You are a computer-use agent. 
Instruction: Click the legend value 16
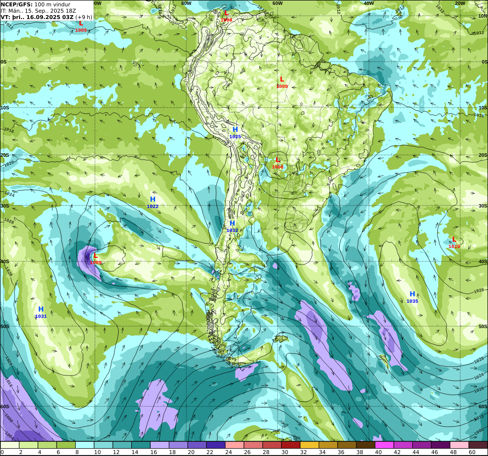(x=153, y=452)
